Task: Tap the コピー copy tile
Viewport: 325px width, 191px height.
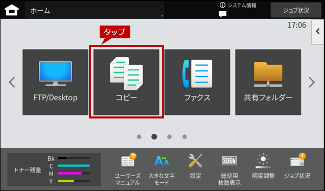Action: point(126,82)
